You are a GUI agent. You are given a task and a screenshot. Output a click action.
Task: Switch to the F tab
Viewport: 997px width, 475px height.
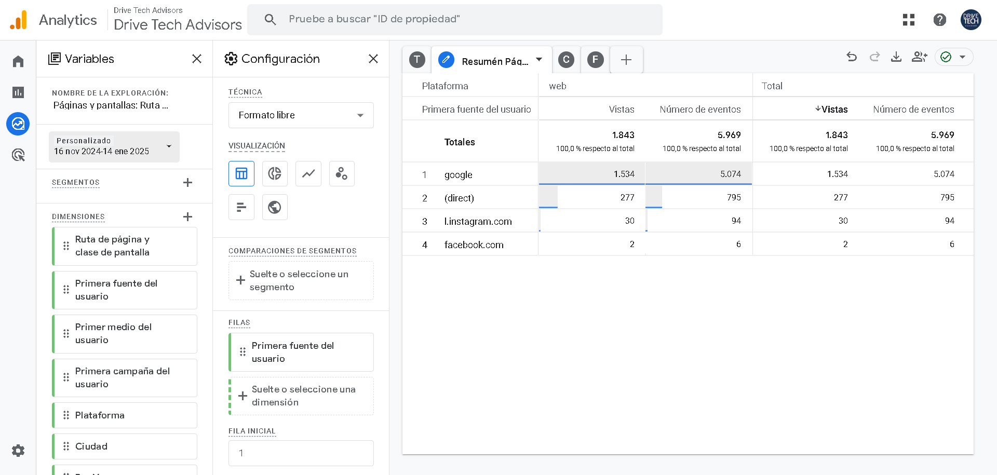tap(595, 60)
